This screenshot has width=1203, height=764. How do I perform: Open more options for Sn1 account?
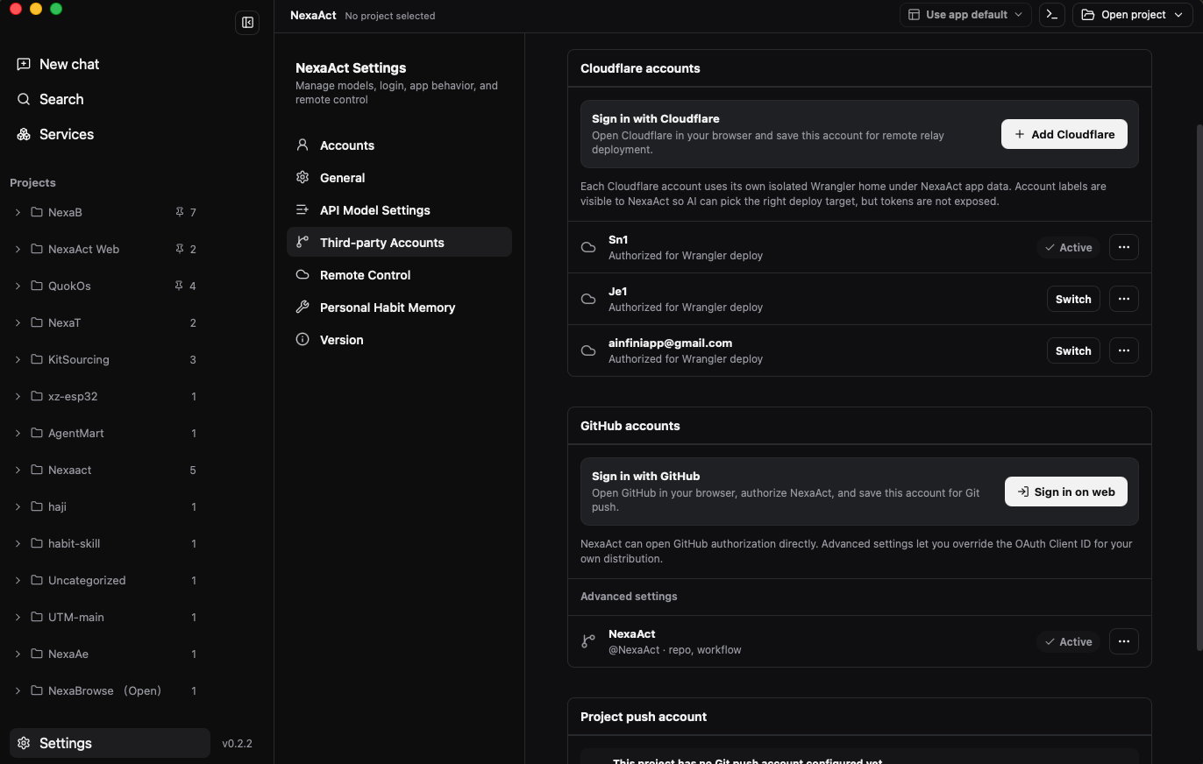click(x=1124, y=247)
